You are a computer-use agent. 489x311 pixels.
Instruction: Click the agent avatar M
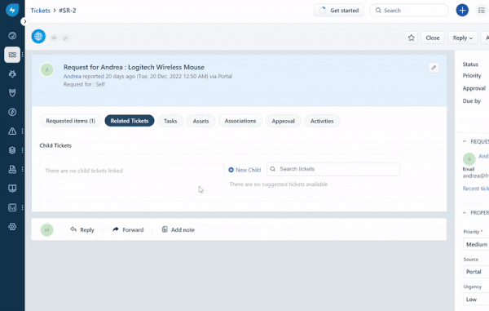pos(46,230)
